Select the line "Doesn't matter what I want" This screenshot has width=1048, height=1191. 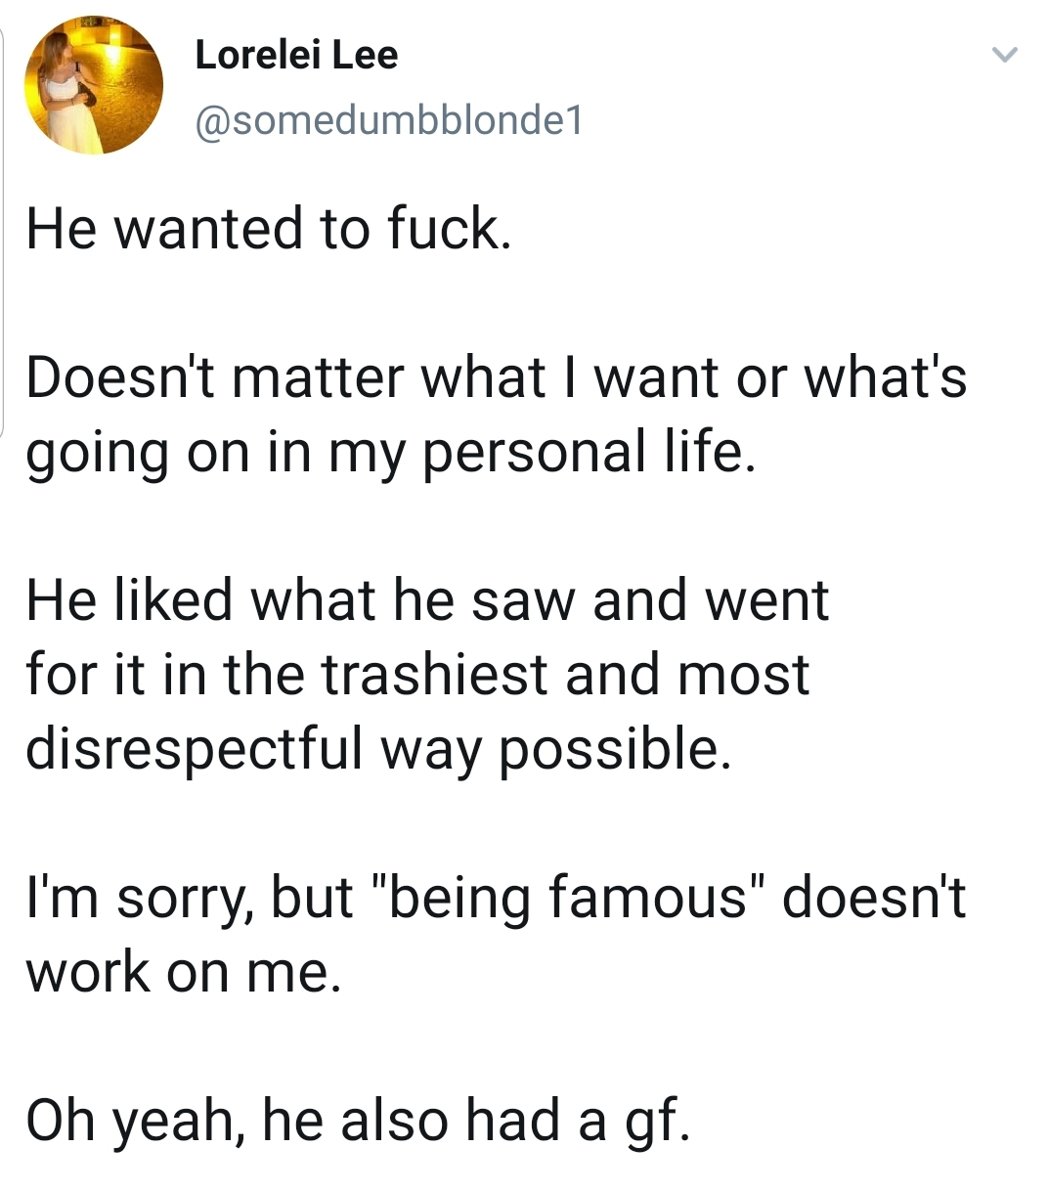coord(374,377)
